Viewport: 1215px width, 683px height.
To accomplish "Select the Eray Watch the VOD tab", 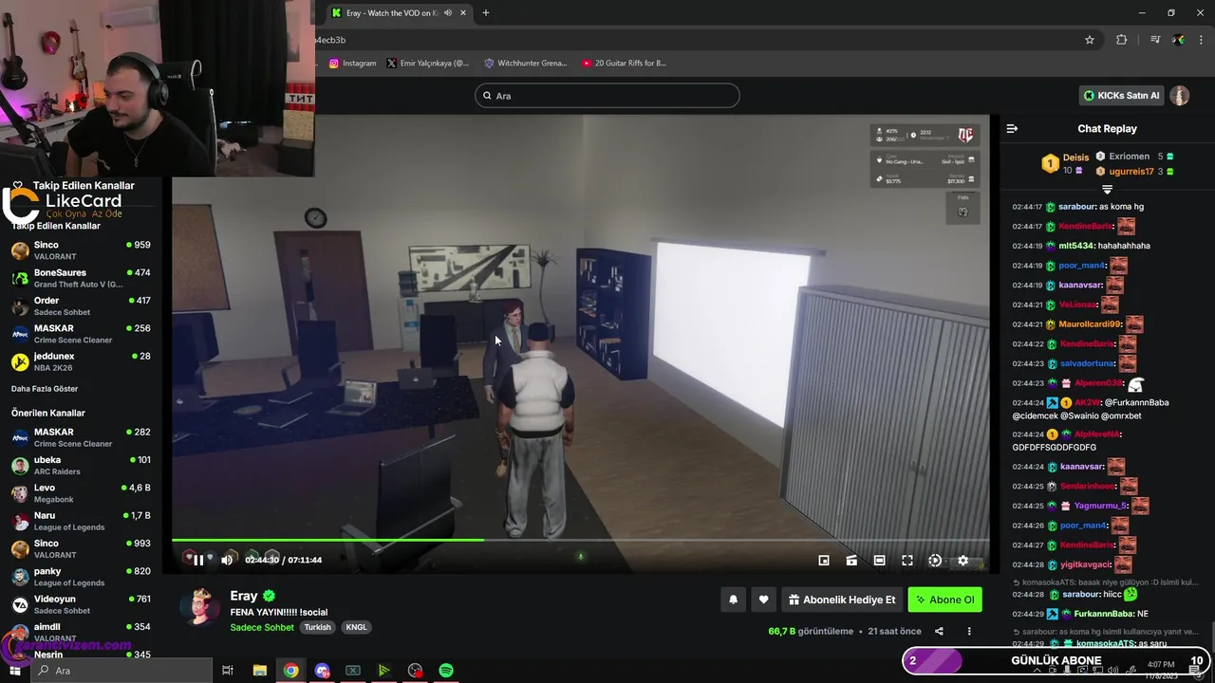I will [x=399, y=13].
